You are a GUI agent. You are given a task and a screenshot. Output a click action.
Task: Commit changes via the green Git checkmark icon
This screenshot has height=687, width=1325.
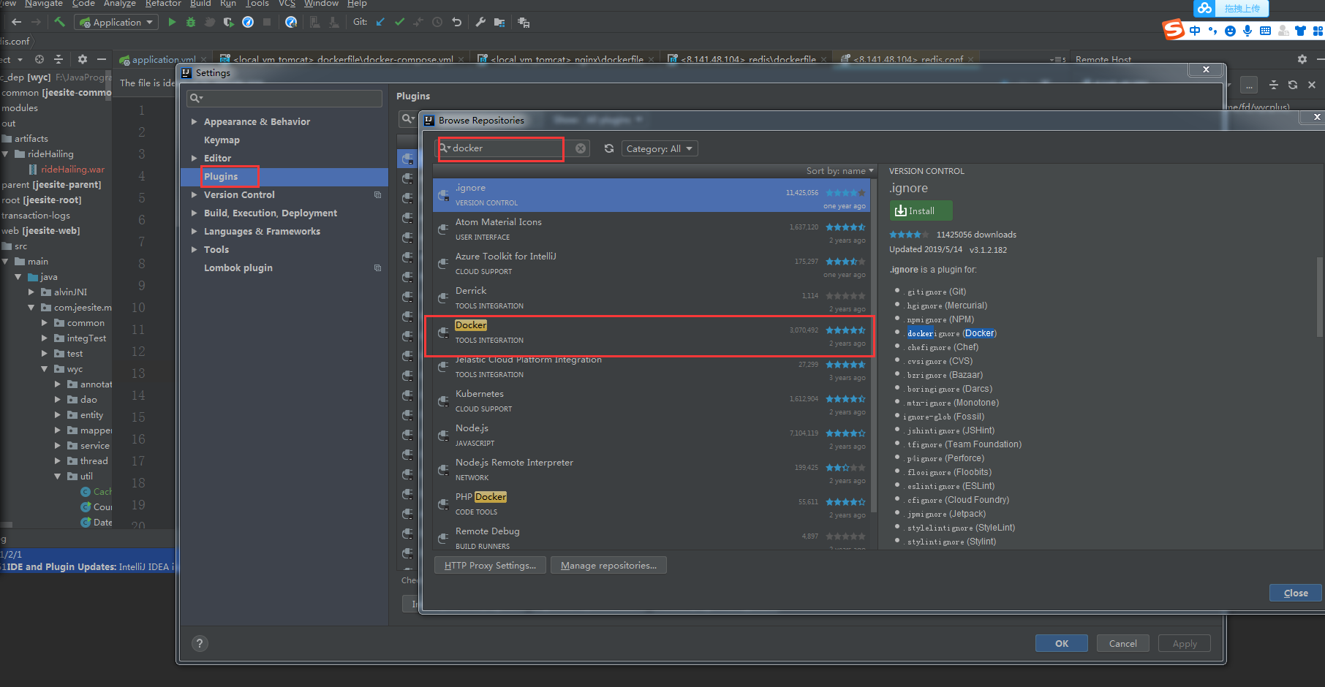click(x=399, y=22)
